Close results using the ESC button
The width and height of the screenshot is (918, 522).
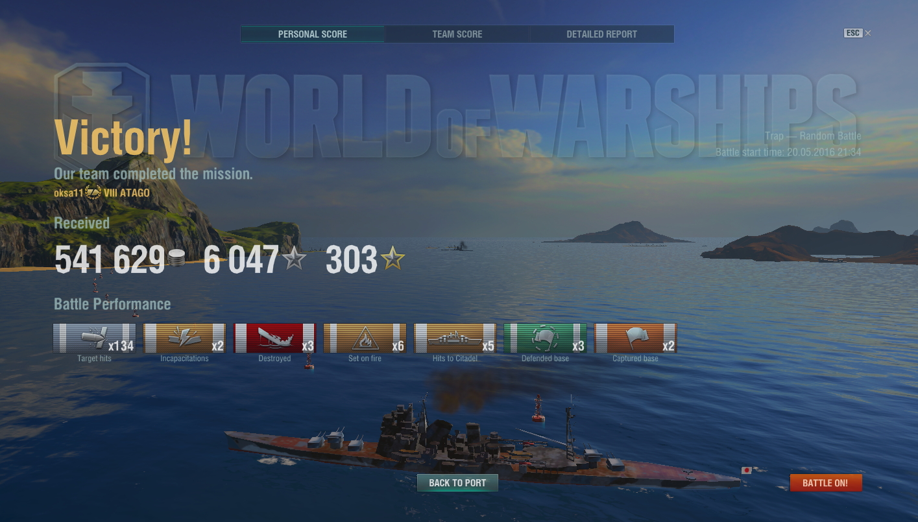(852, 33)
